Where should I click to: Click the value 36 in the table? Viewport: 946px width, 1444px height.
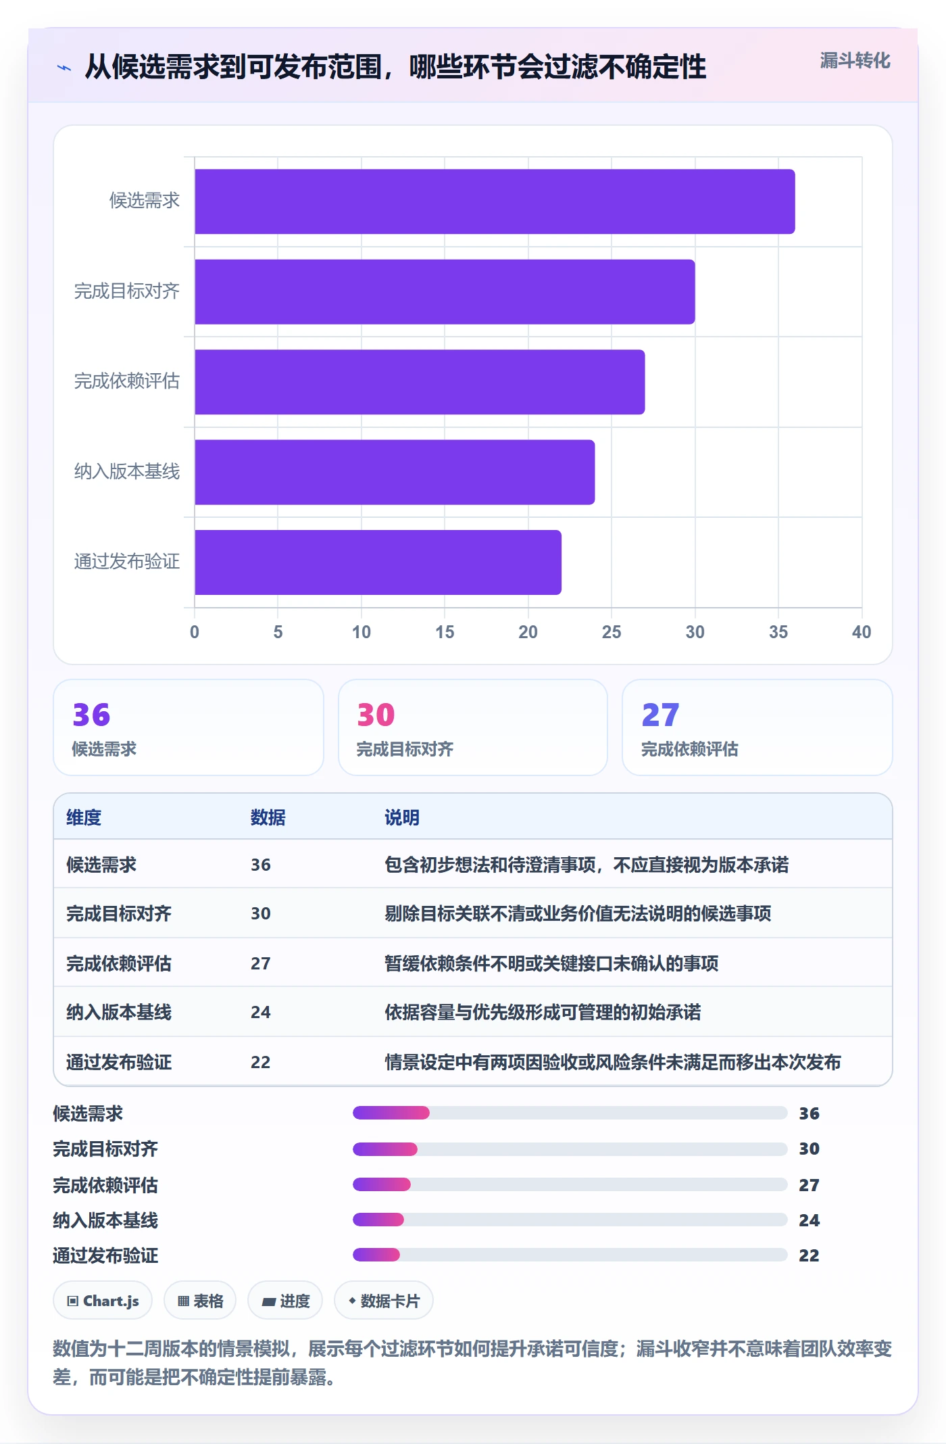point(261,865)
